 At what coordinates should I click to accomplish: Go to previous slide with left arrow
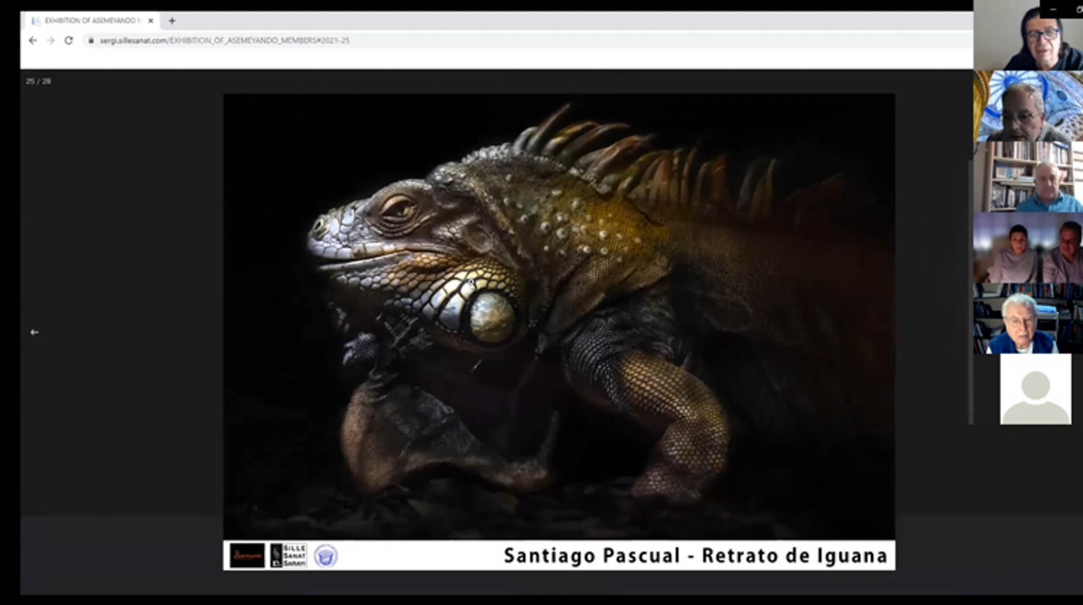34,332
